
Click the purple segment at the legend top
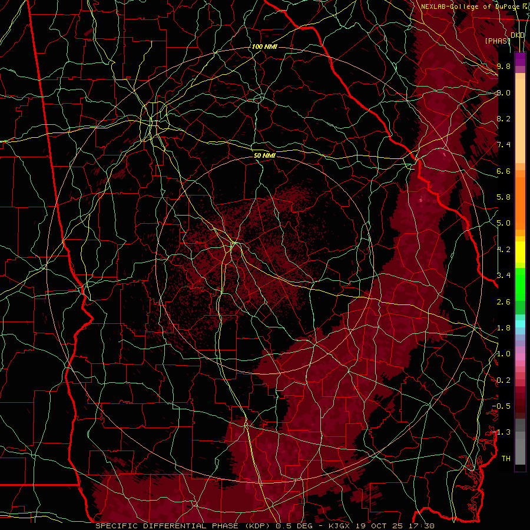coord(520,59)
